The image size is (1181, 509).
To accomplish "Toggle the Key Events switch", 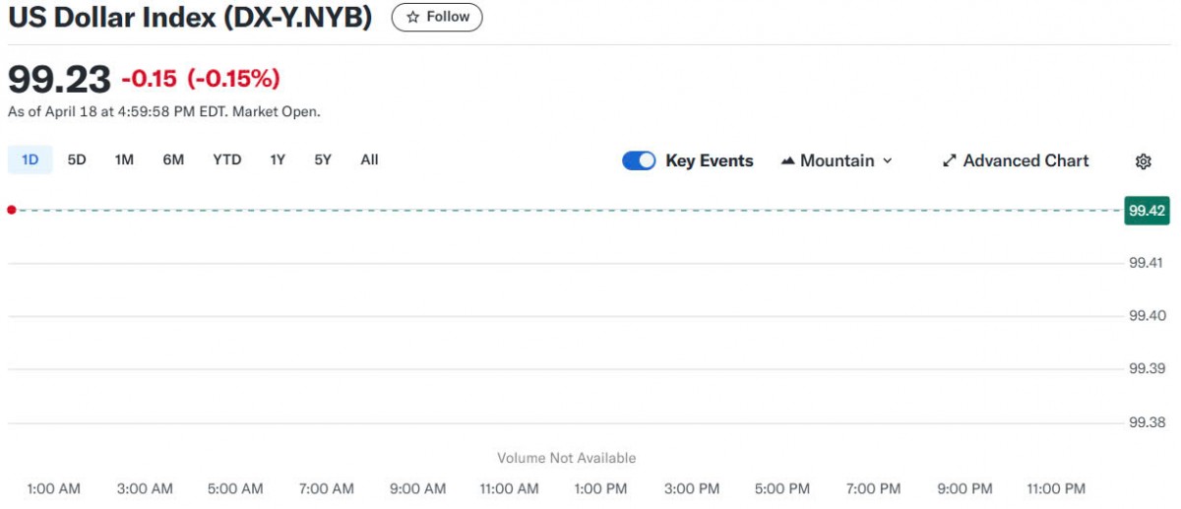I will pos(639,160).
